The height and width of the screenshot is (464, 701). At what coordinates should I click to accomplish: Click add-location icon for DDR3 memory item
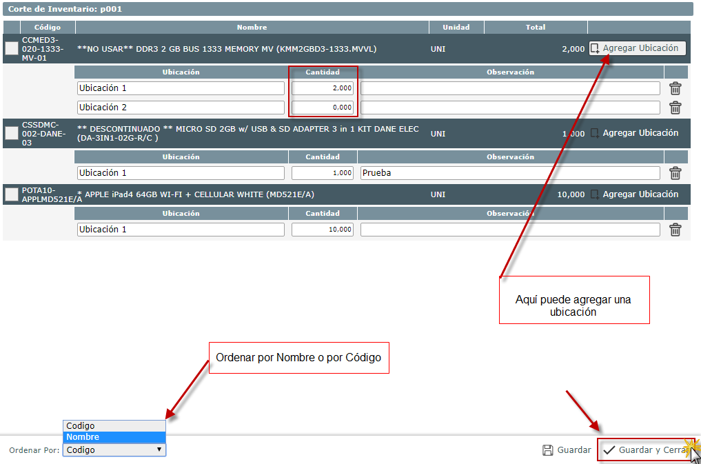[595, 48]
